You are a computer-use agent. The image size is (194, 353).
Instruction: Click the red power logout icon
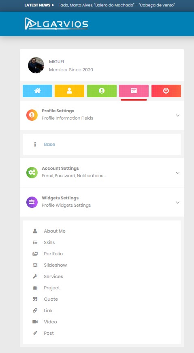pyautogui.click(x=166, y=91)
